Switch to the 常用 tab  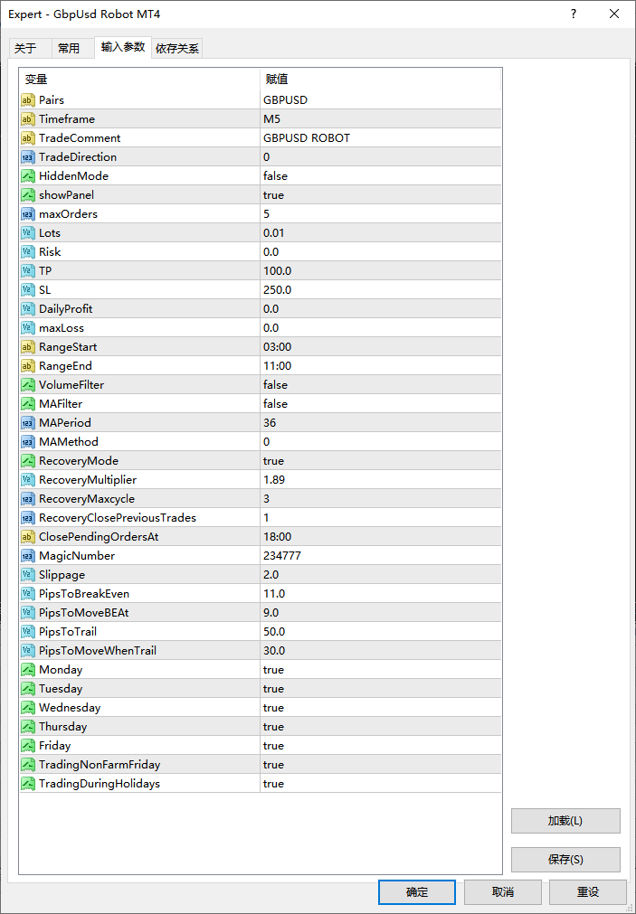tap(69, 49)
